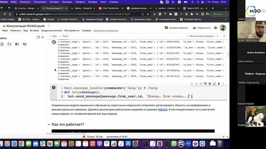Close the Gallery - Streamlit tab
This screenshot has height=149, width=266.
[94, 8]
